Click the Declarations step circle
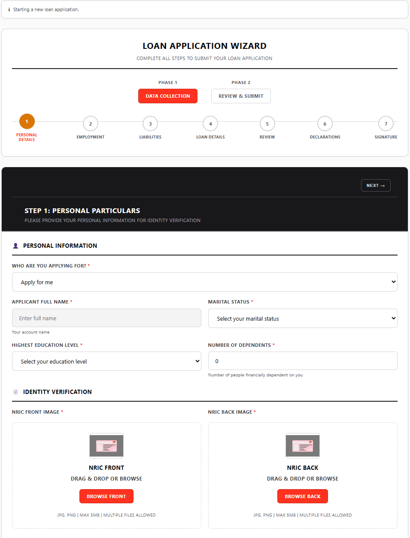Screen dimensions: 410x538 (x=325, y=123)
